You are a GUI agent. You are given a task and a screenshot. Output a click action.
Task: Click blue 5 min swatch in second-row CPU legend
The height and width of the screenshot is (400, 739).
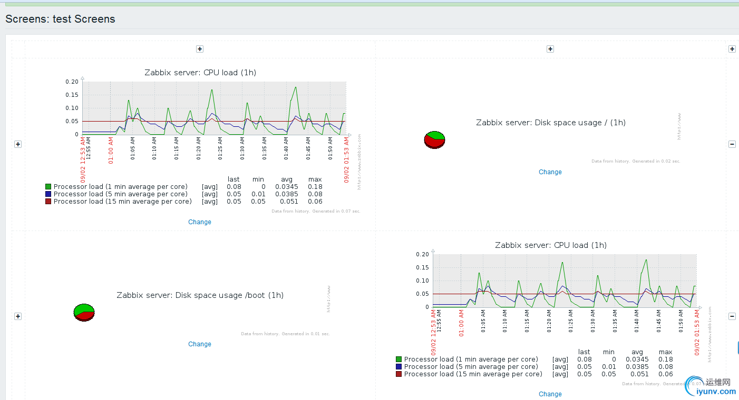tap(399, 367)
